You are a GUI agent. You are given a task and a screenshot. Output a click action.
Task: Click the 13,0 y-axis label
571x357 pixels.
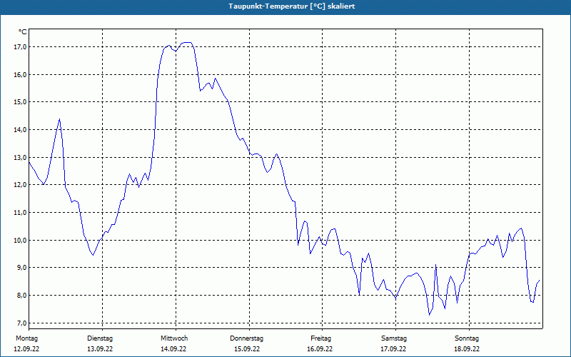point(21,157)
